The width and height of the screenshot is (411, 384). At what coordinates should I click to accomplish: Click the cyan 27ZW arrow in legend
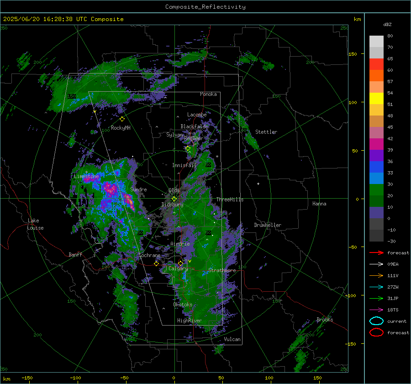[x=376, y=287]
